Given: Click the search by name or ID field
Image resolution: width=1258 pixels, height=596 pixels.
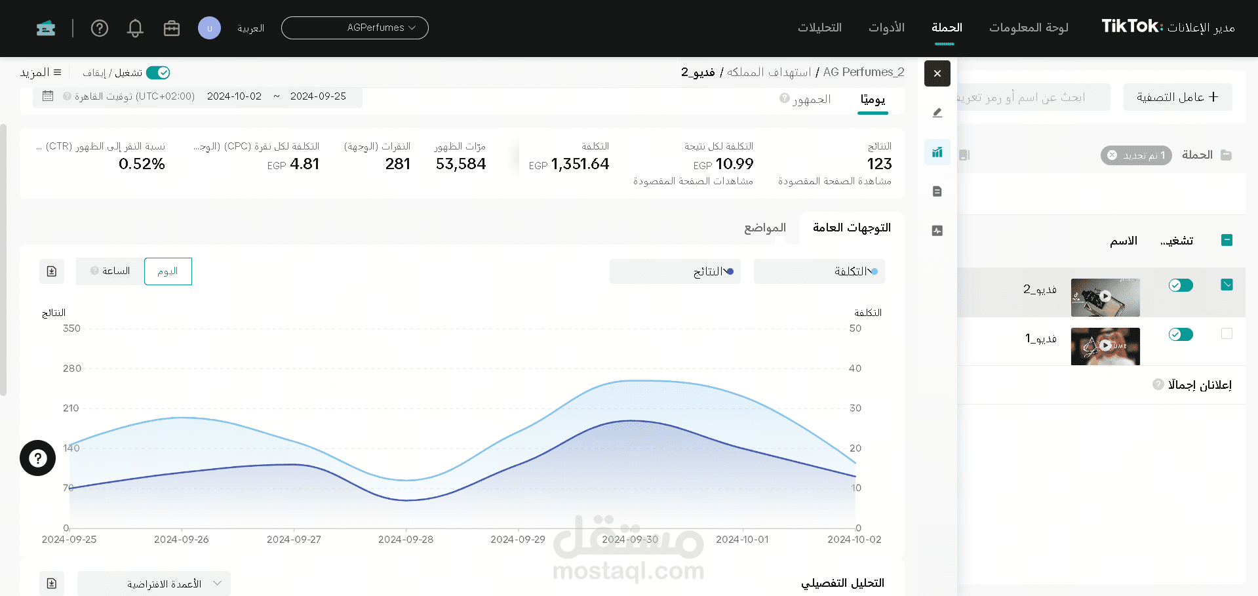Looking at the screenshot, I should point(1034,97).
